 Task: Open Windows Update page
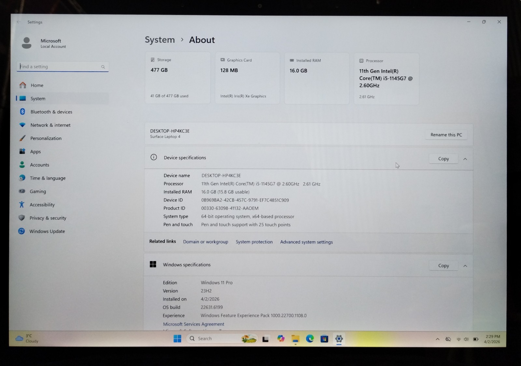[x=63, y=231]
